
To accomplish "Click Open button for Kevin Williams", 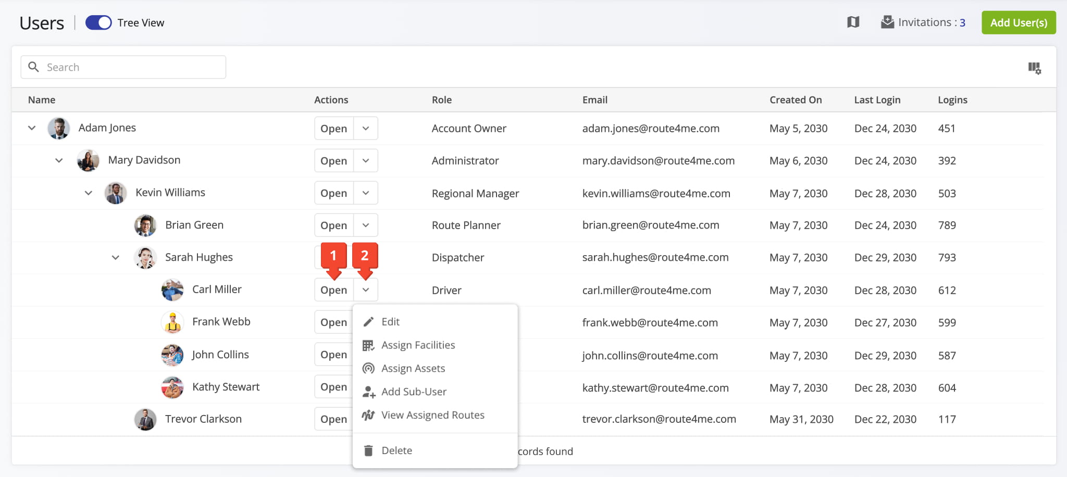I will 334,193.
